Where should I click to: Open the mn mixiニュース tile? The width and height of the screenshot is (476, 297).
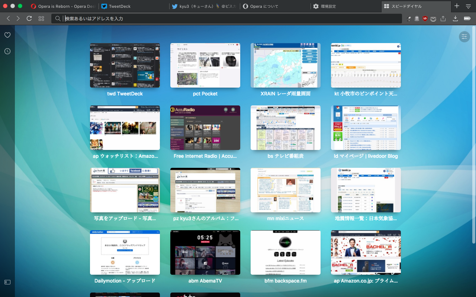(286, 190)
